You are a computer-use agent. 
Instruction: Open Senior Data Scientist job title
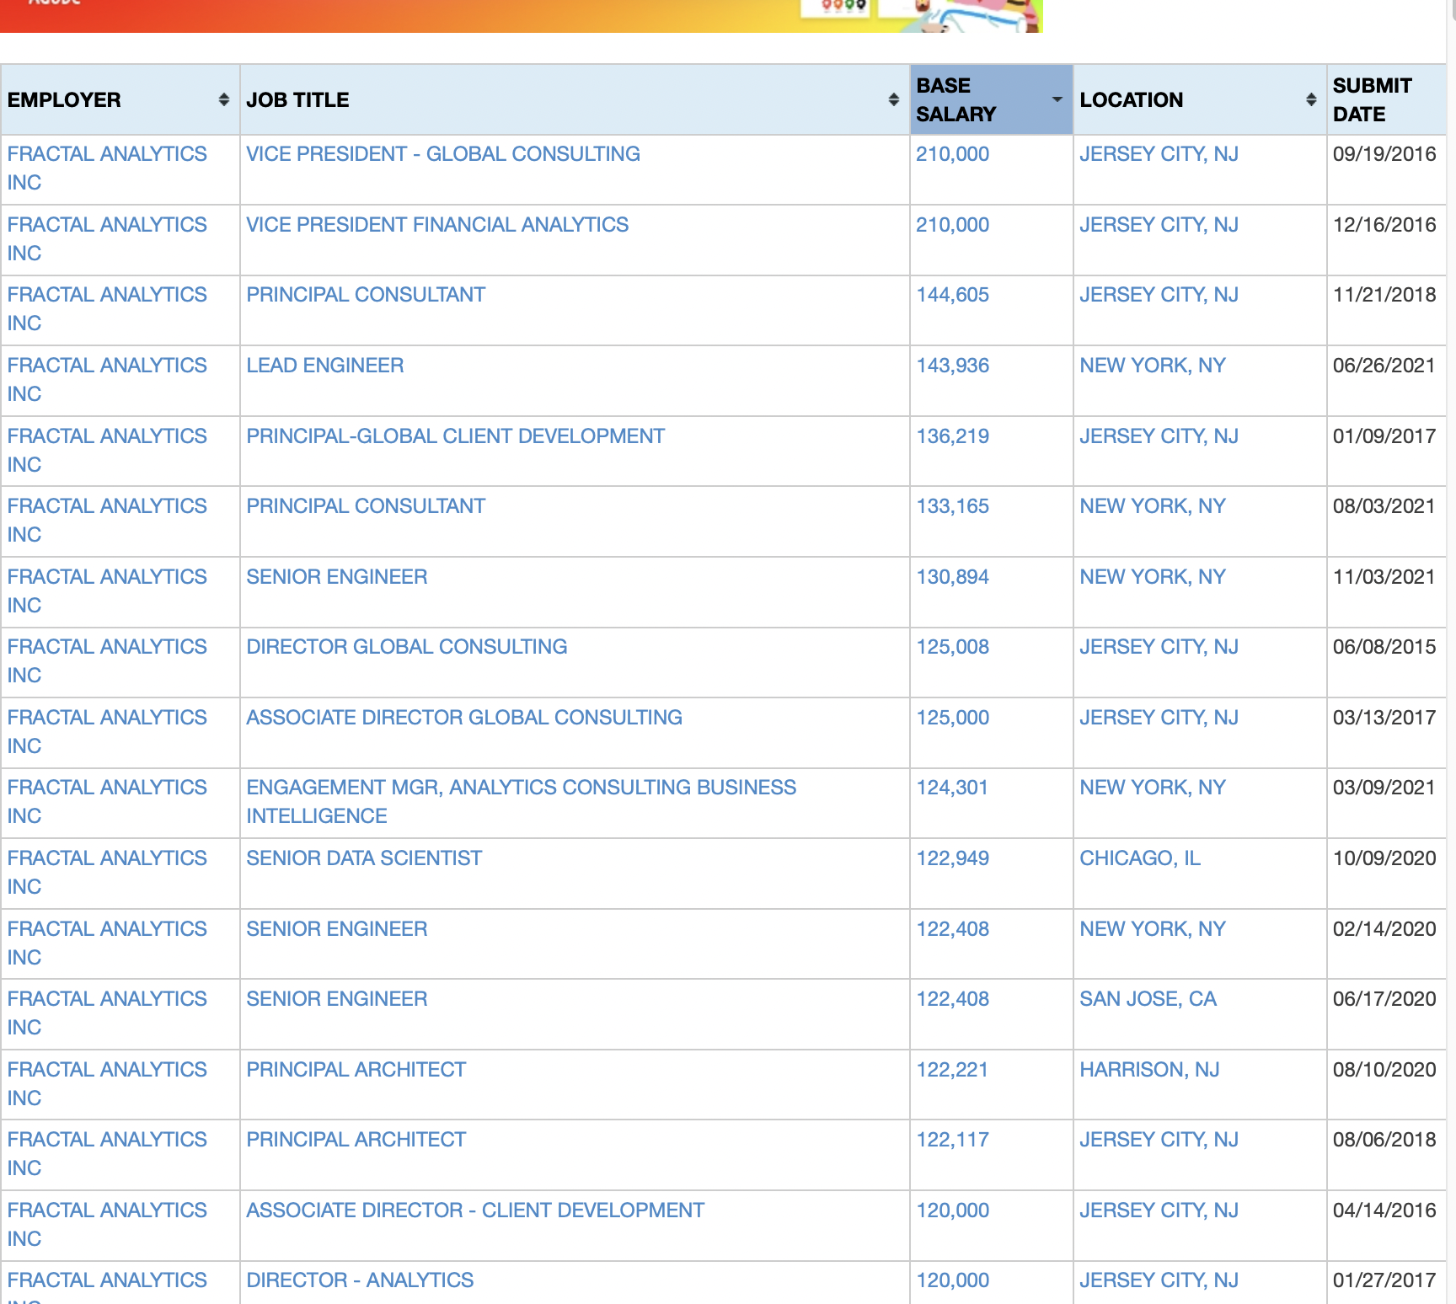pyautogui.click(x=363, y=858)
